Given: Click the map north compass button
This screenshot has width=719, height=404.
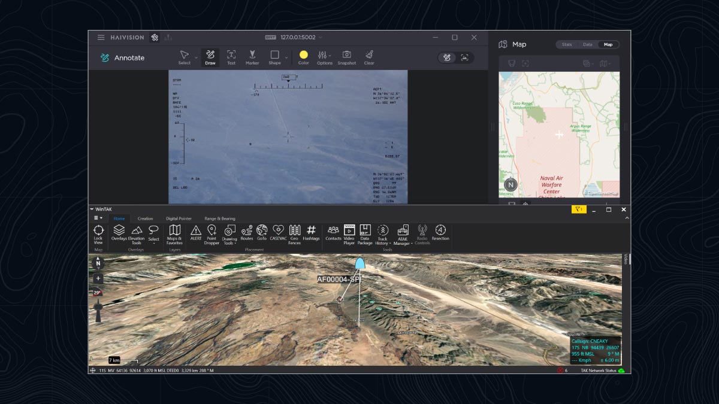Looking at the screenshot, I should click(x=510, y=184).
